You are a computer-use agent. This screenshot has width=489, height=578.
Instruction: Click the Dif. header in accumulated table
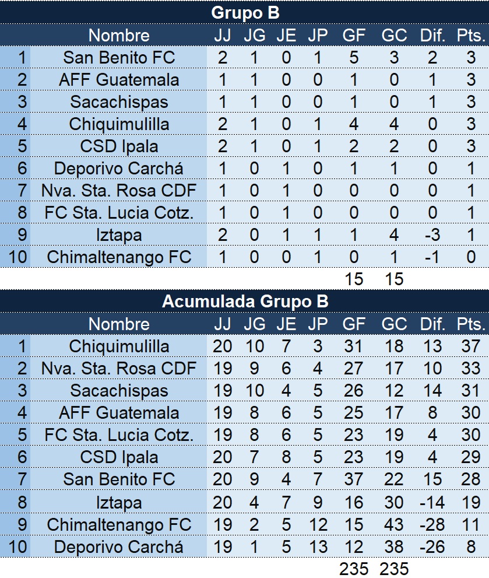432,324
